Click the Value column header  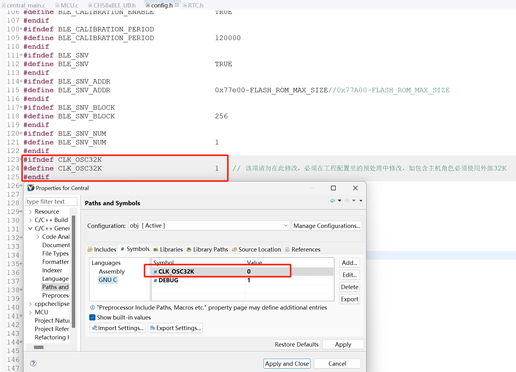[289, 262]
